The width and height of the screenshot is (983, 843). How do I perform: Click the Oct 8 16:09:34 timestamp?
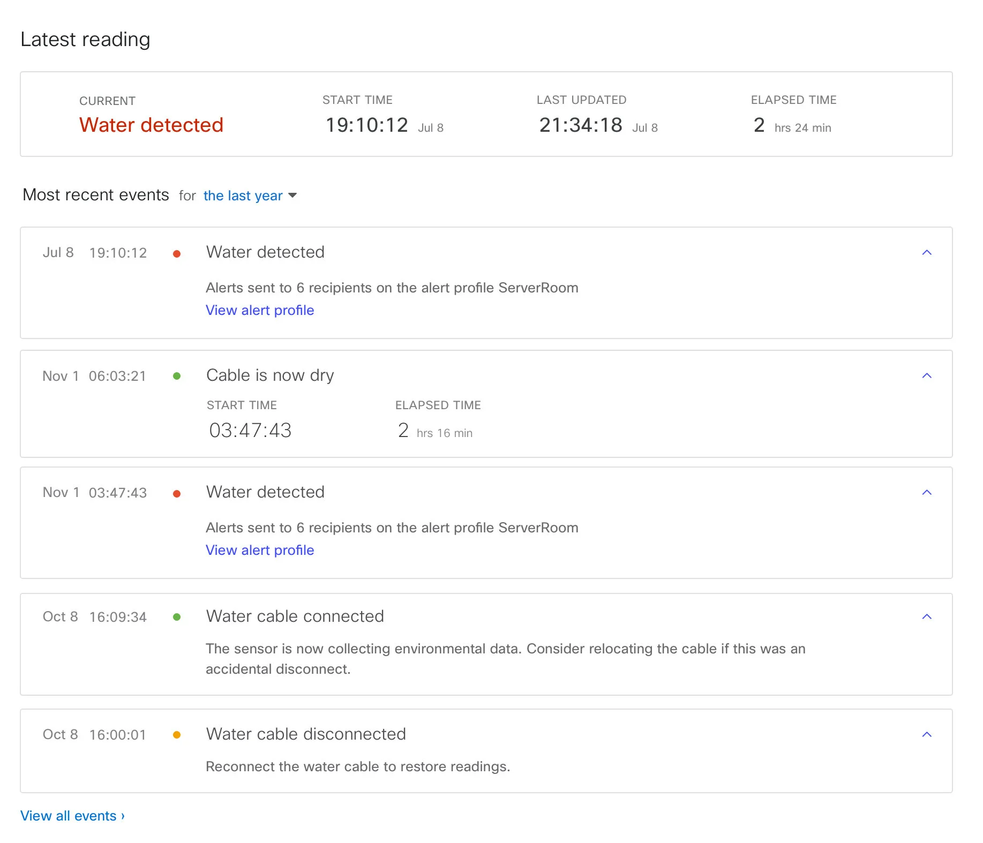(x=95, y=617)
